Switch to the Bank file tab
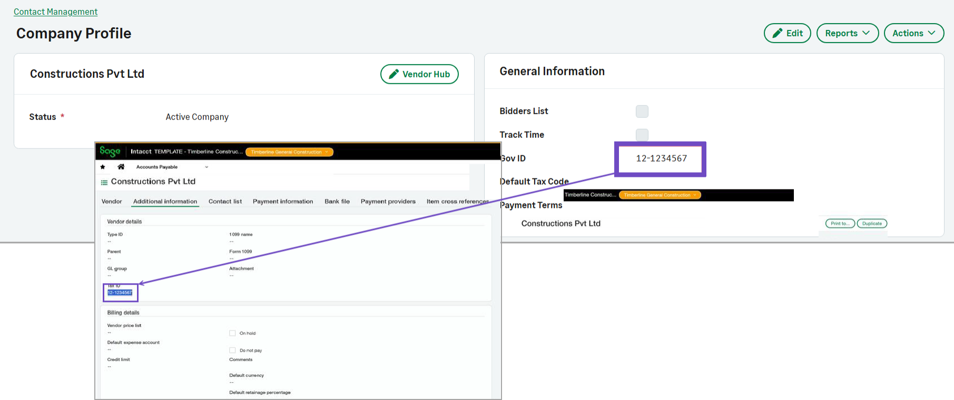 [337, 202]
